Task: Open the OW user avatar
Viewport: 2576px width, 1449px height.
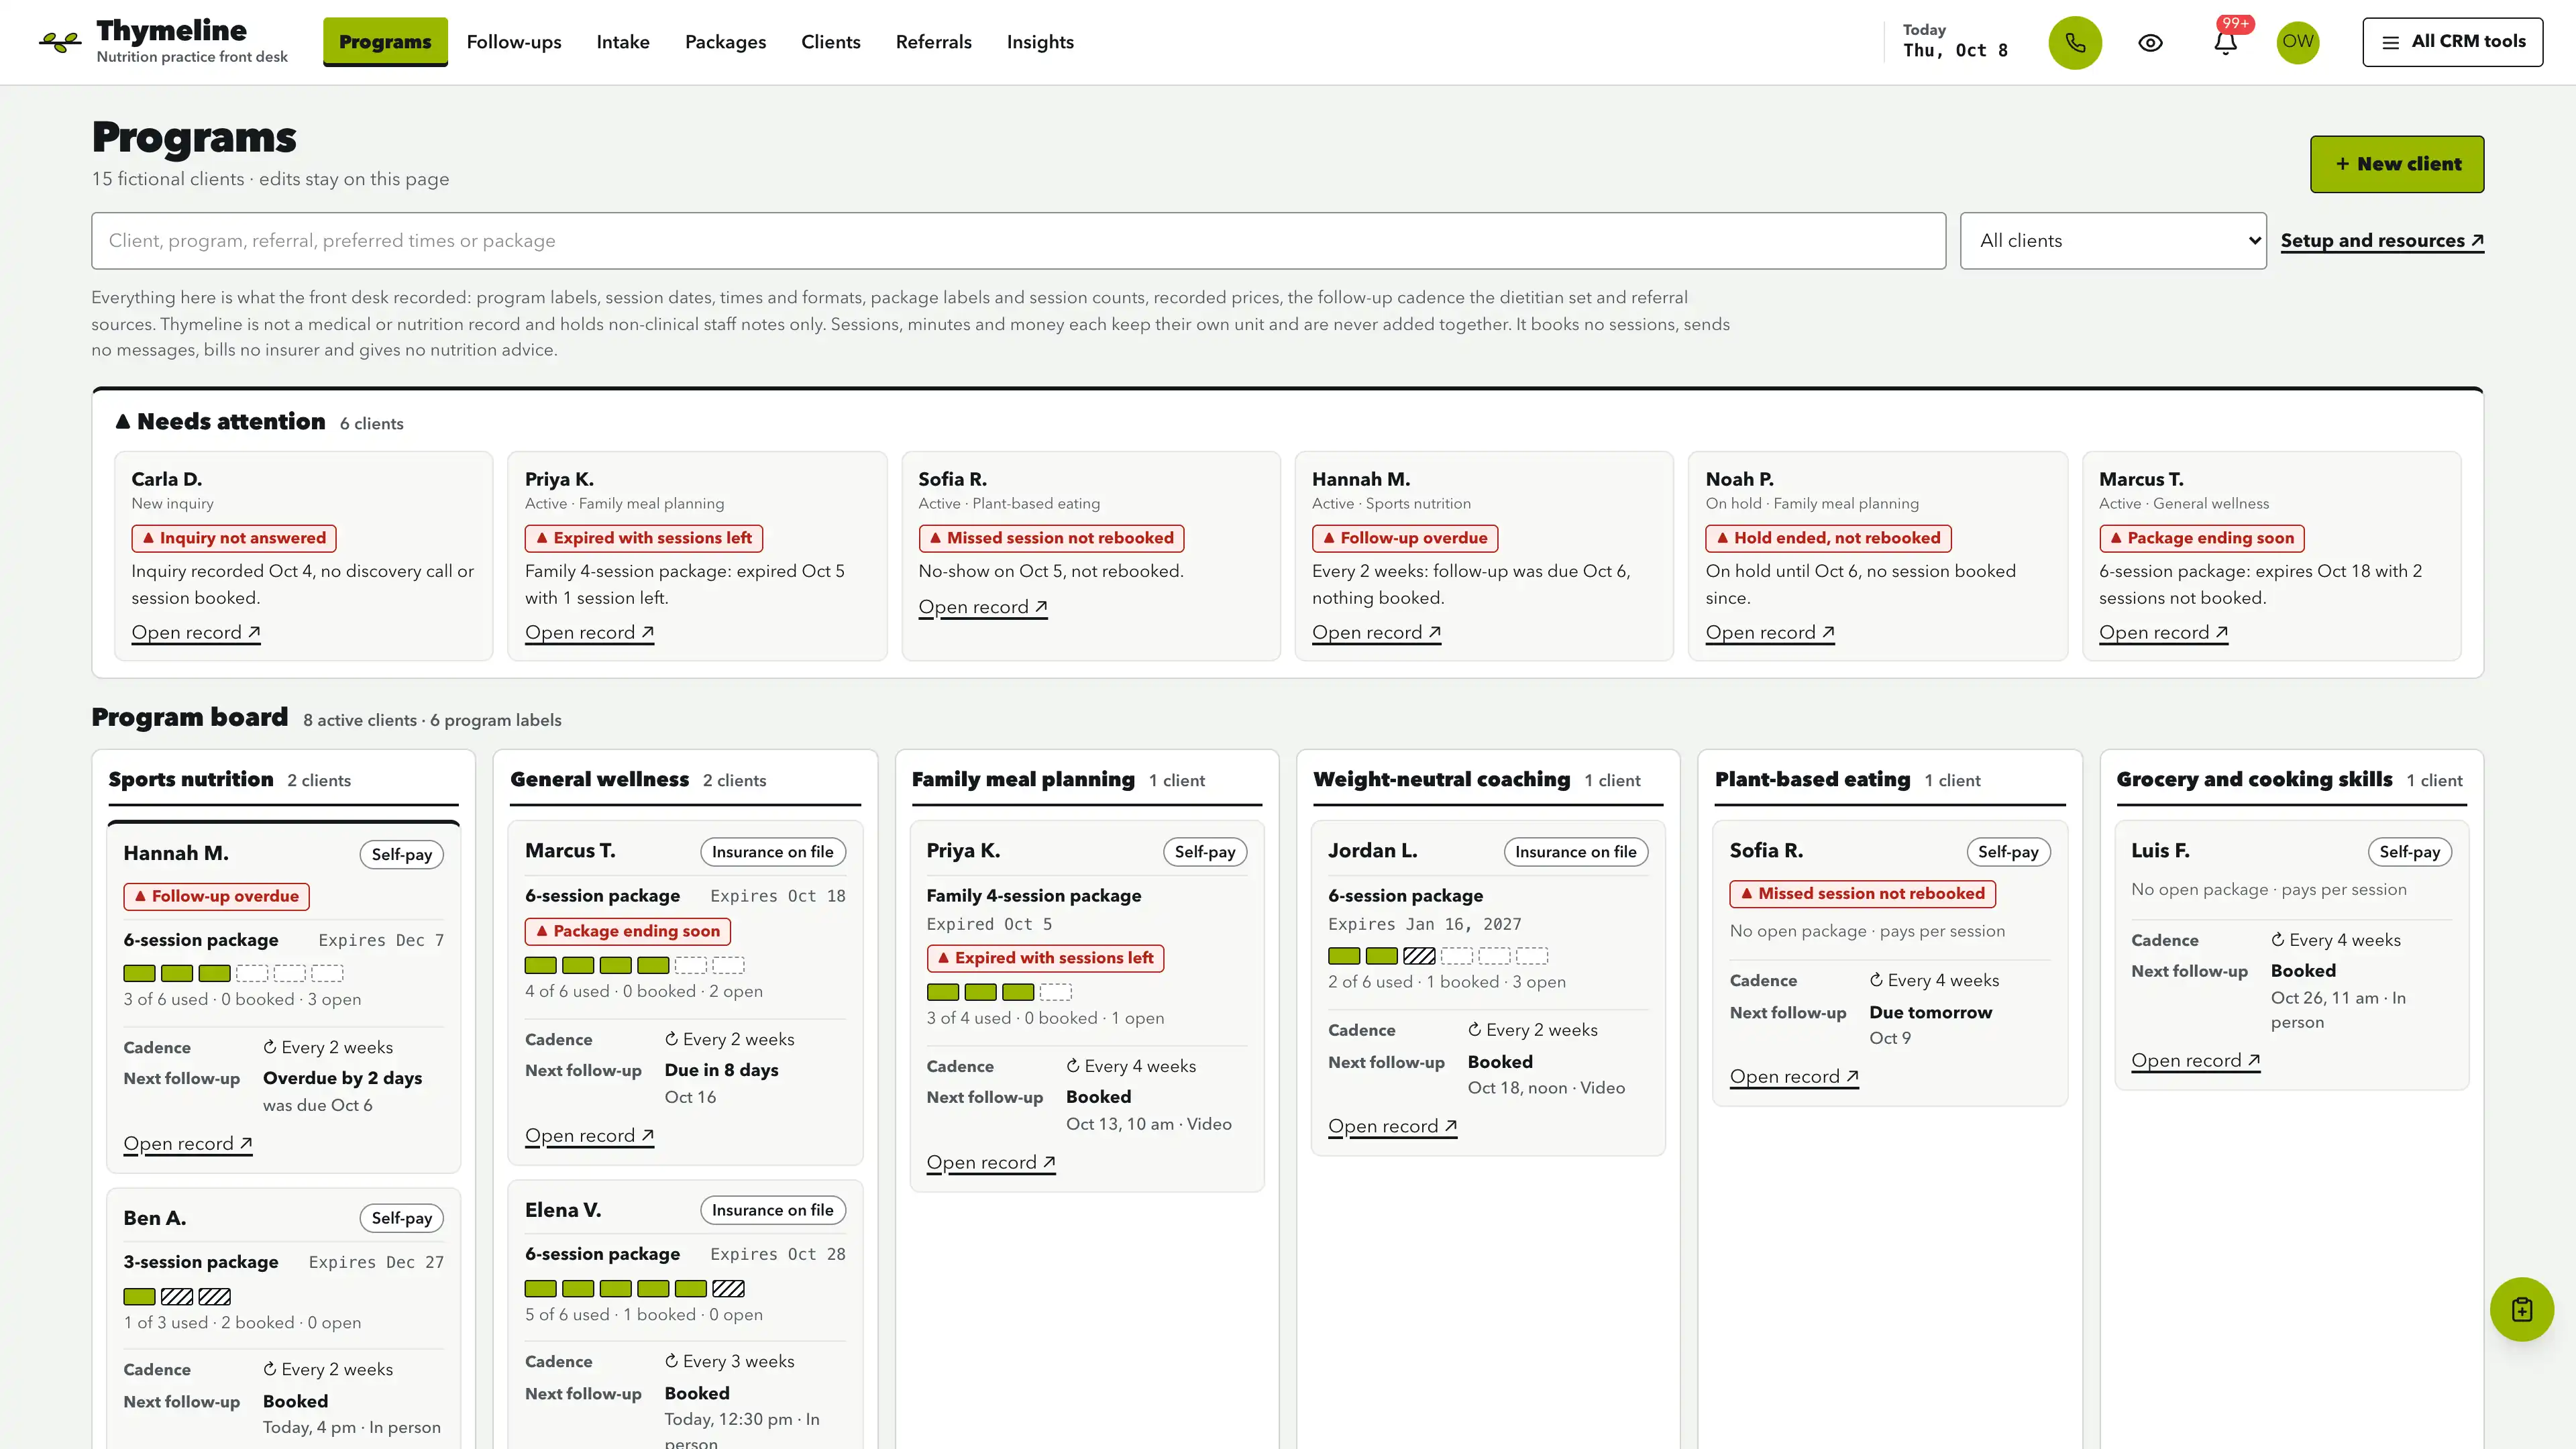Action: (x=2298, y=42)
